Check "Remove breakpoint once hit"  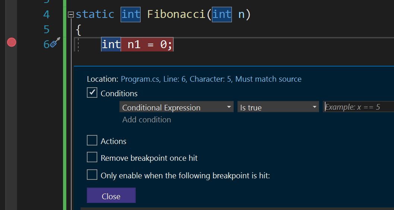[x=92, y=157]
